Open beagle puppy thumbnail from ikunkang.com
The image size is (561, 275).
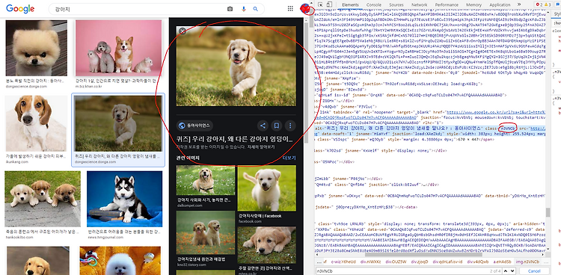point(36,123)
